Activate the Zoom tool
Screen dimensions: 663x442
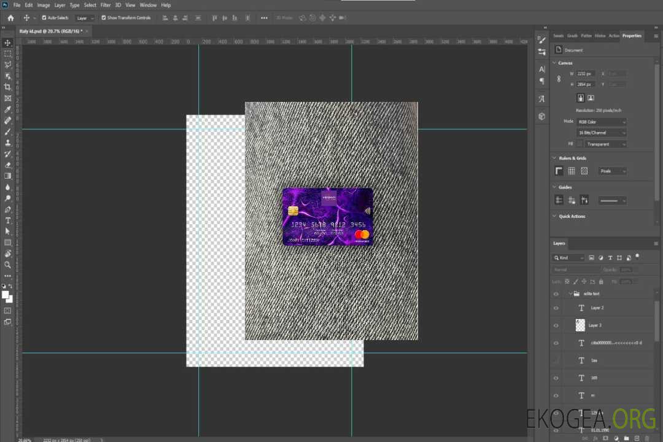click(7, 265)
